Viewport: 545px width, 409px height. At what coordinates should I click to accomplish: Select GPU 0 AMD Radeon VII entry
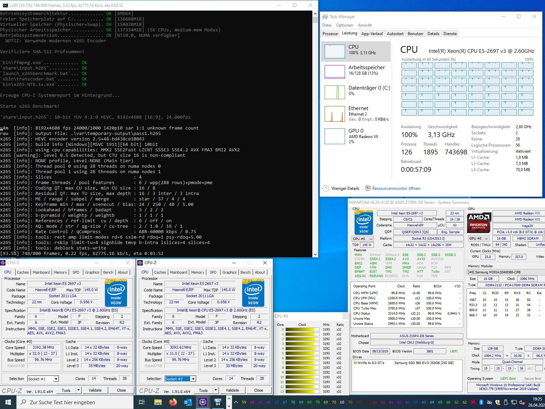tap(356, 136)
